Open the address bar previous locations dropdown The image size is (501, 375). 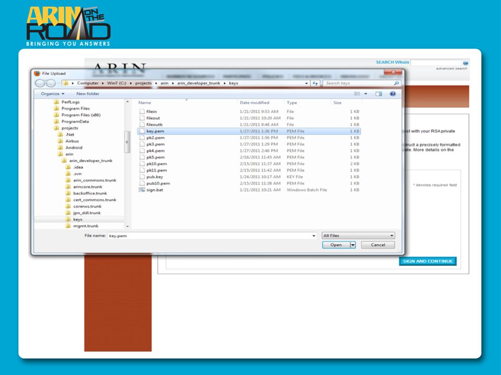pos(306,83)
